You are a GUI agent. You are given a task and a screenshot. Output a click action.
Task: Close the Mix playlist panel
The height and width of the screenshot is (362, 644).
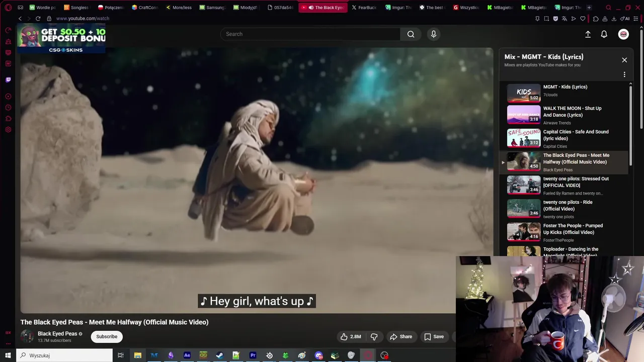(x=624, y=60)
